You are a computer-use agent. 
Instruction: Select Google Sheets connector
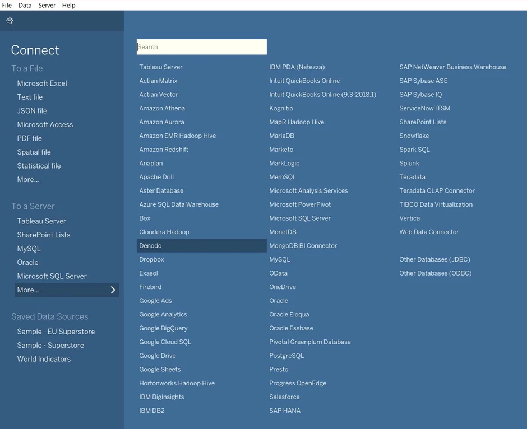tap(160, 370)
